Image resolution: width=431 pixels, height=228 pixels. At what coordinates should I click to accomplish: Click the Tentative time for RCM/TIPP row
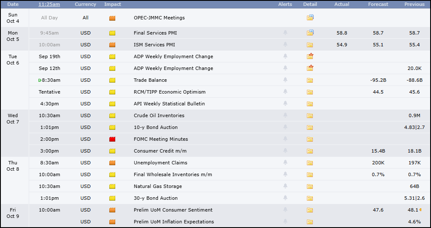[x=49, y=92]
